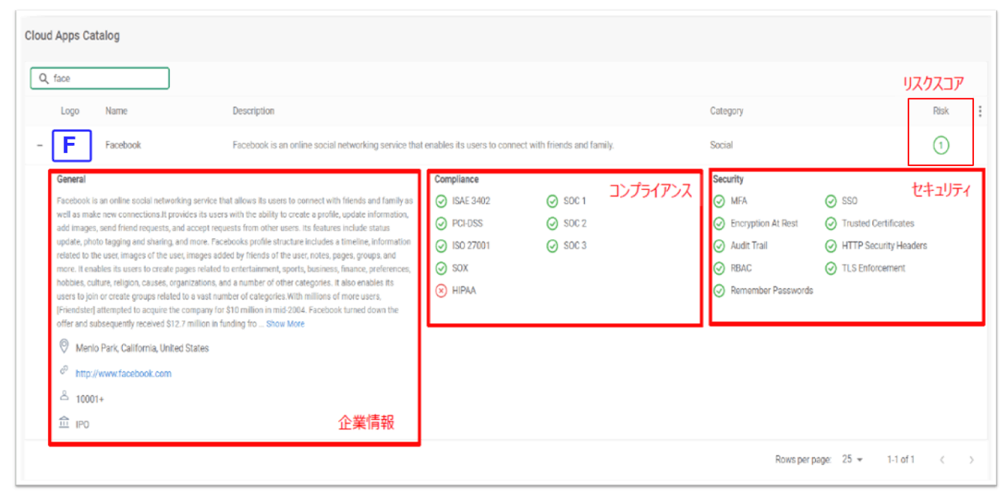Click the ISAE 3402 label
The width and height of the screenshot is (1008, 491).
tap(471, 201)
